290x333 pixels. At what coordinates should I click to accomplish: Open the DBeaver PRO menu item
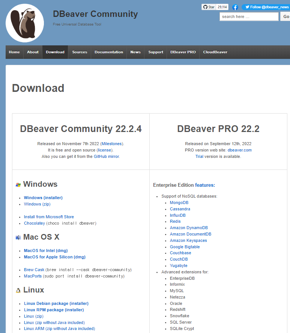click(x=183, y=52)
